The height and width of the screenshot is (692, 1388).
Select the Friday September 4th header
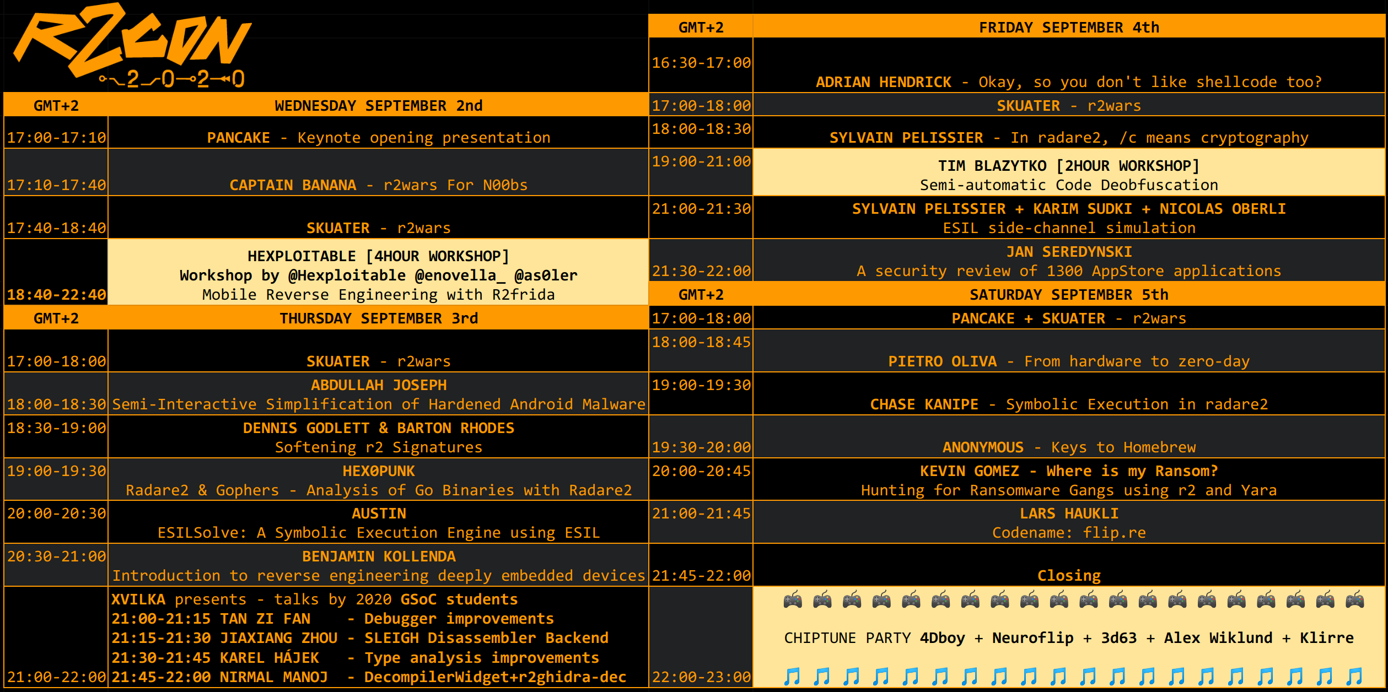(1068, 27)
